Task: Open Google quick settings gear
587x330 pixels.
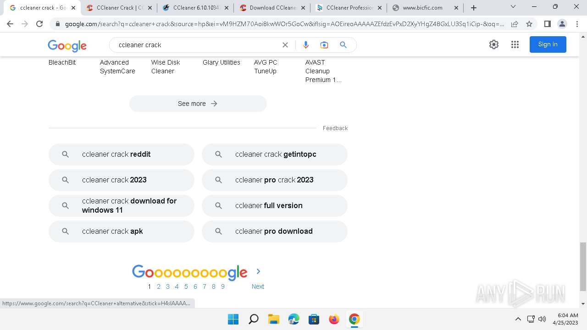Action: pos(494,44)
